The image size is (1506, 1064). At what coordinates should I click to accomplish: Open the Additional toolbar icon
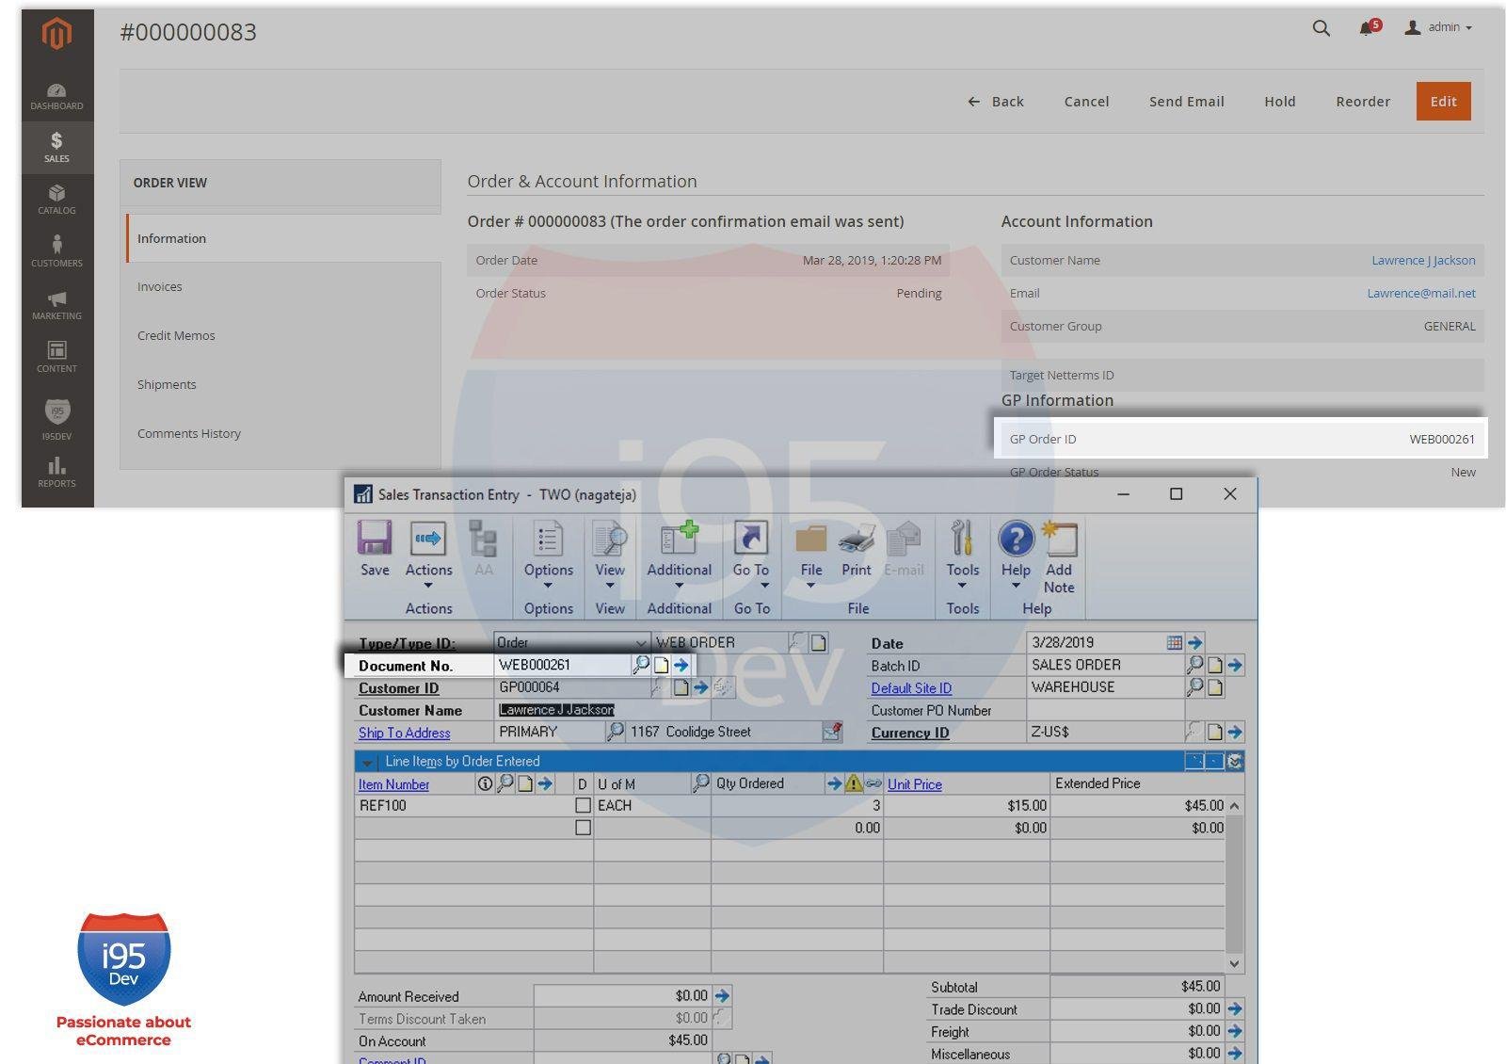(679, 540)
